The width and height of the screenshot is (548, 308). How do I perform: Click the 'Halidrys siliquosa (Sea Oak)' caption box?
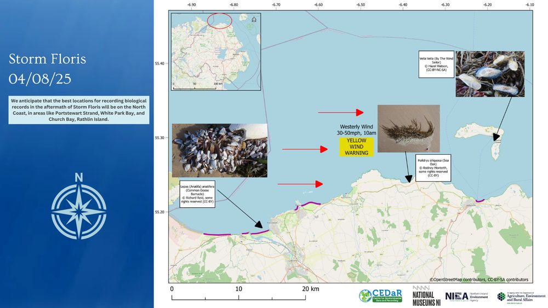[x=433, y=168]
